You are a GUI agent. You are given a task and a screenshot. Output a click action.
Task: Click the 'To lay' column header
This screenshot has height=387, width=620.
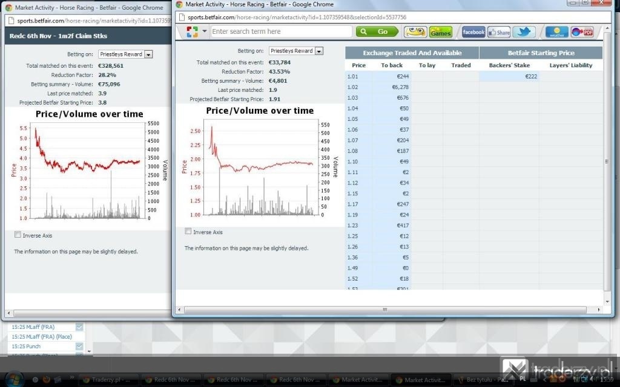coord(427,65)
